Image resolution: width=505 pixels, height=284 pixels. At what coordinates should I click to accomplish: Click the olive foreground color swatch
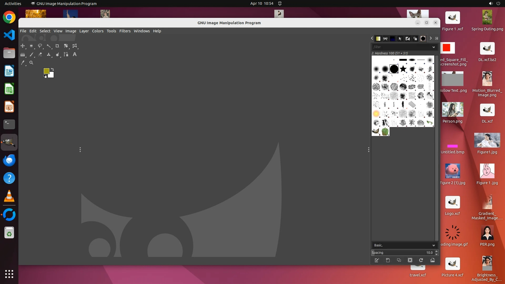tap(46, 71)
